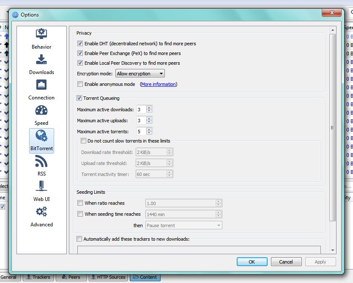Screen dimensions: 353x283
Task: Check the When ratio reaches limit
Action: [x=80, y=203]
